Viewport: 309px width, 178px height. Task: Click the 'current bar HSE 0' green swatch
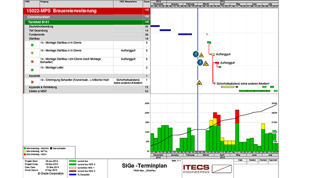tap(73, 164)
